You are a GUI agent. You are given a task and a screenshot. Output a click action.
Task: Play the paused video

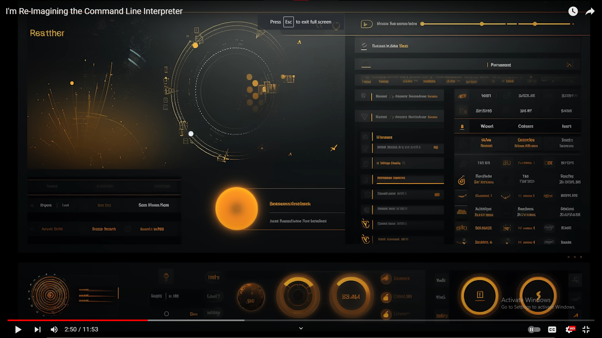(x=18, y=330)
